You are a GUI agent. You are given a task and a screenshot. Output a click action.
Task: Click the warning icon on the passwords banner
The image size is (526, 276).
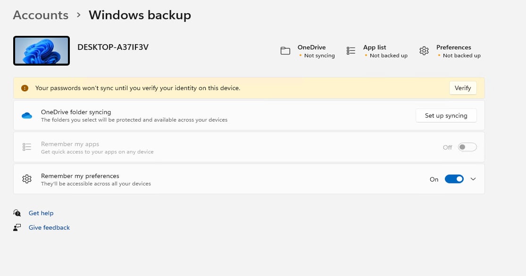click(25, 88)
